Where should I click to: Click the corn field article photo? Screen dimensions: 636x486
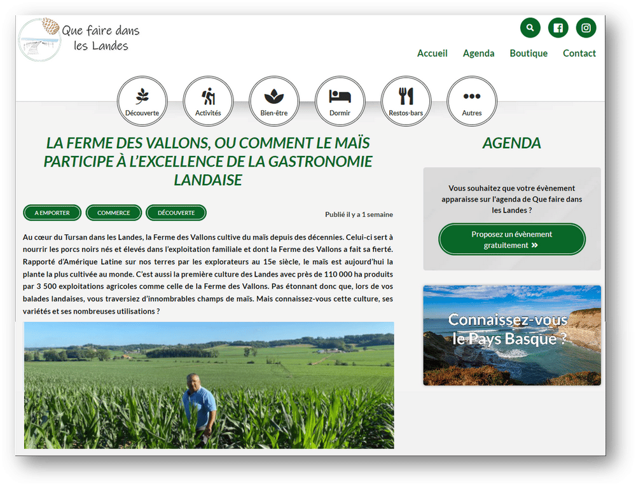(x=209, y=385)
